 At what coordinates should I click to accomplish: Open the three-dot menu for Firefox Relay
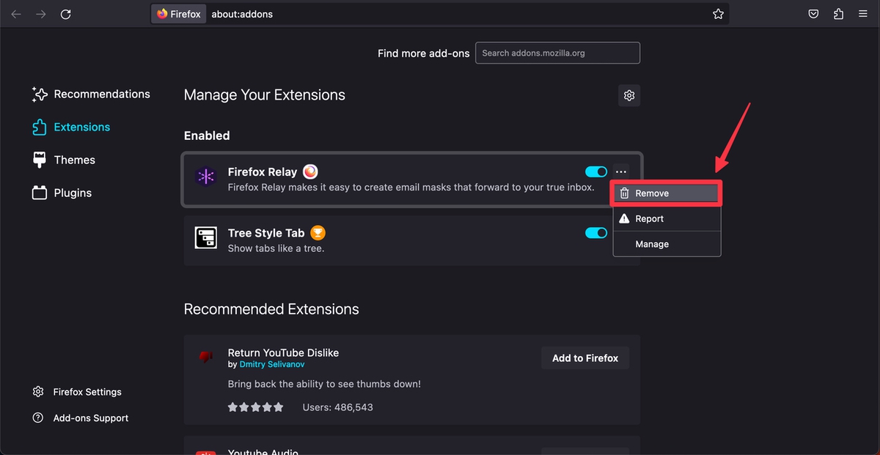pos(621,171)
